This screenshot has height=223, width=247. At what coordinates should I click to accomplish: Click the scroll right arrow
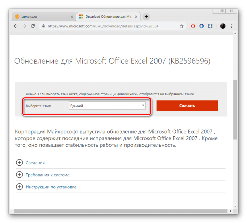coord(230,211)
